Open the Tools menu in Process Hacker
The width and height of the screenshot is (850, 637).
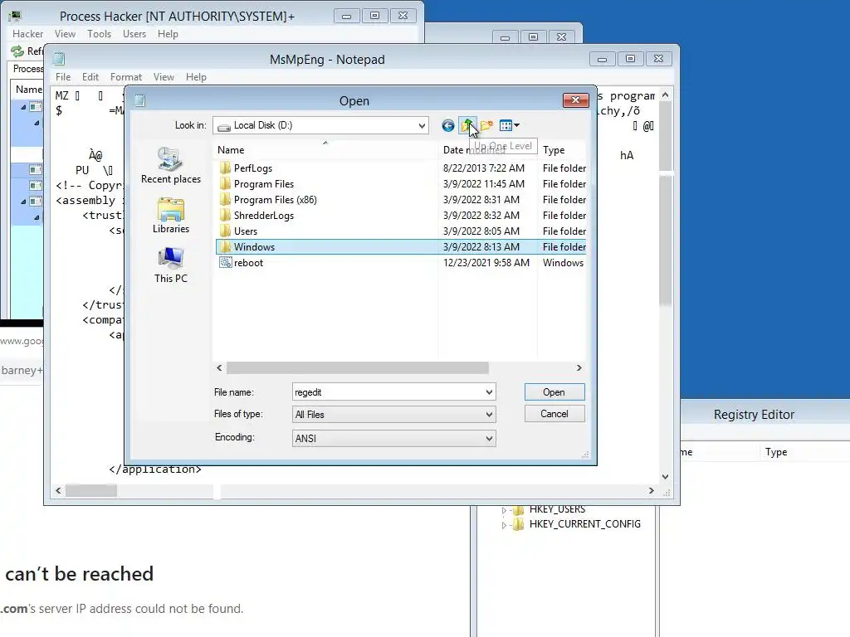coord(100,33)
